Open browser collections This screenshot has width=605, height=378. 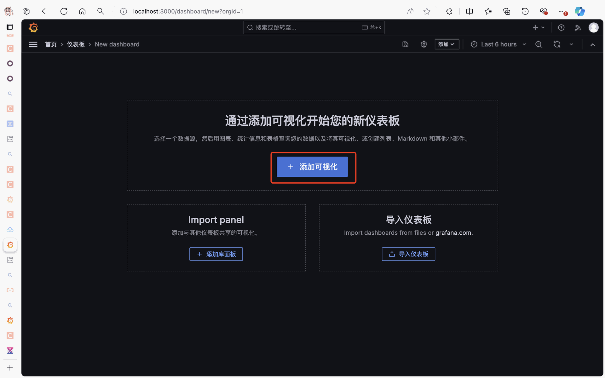click(507, 11)
